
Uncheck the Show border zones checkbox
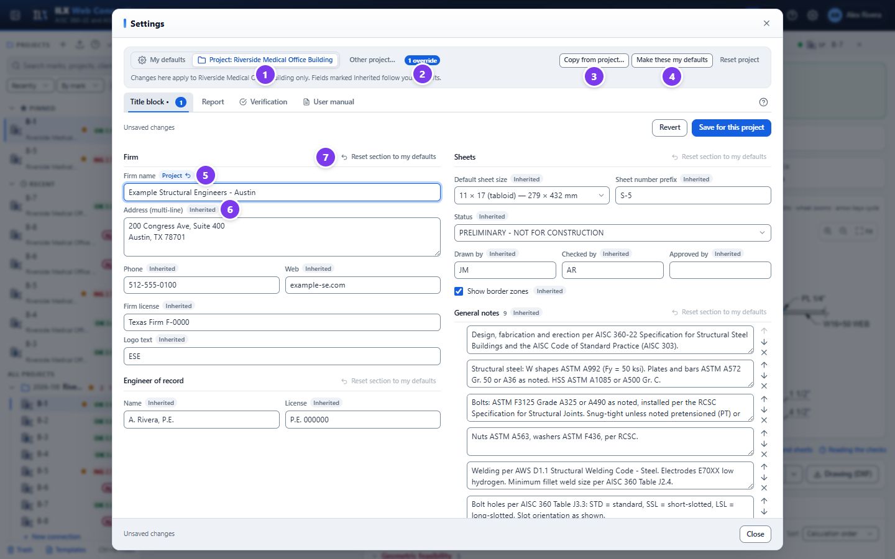(459, 291)
